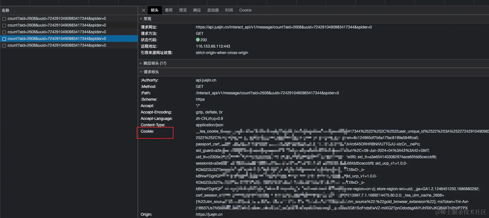Image resolution: width=489 pixels, height=218 pixels.
Task: Click the status code 200 value
Action: 204,40
